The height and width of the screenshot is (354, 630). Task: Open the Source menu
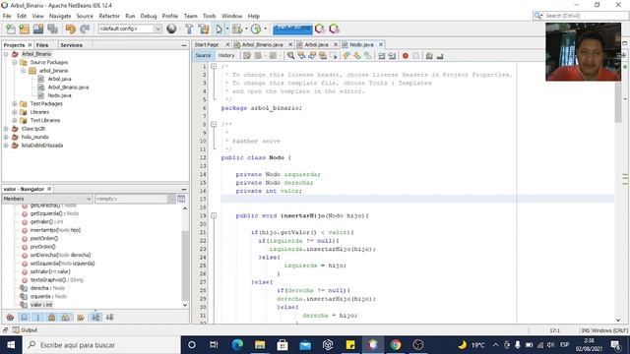[85, 16]
